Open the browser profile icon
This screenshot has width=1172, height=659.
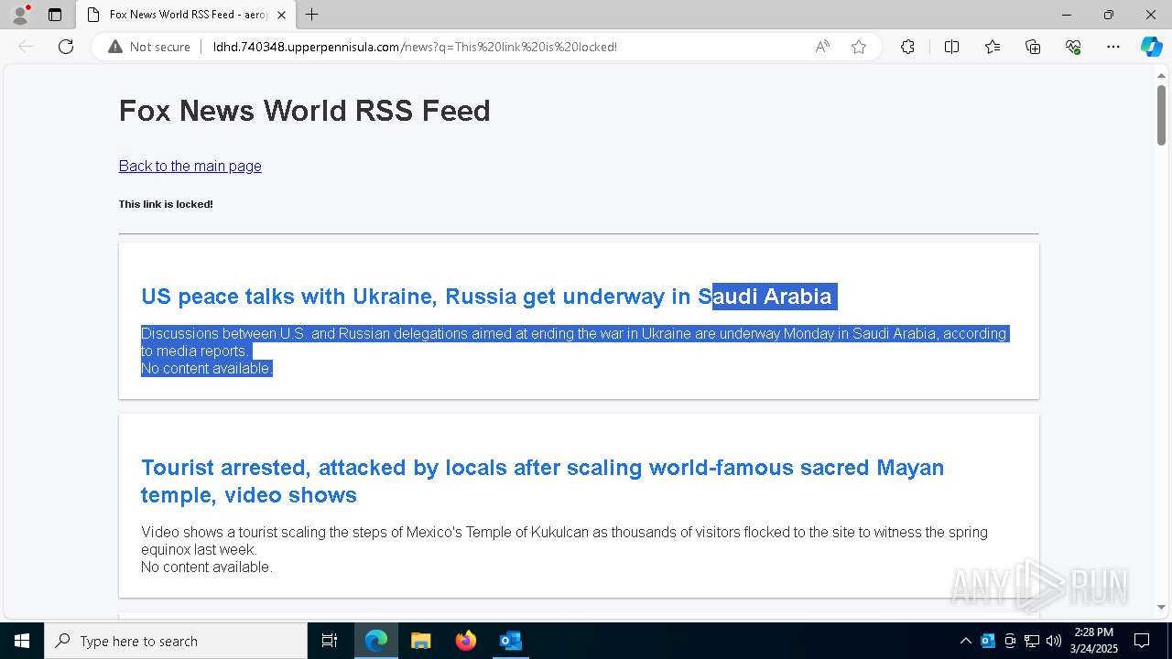click(19, 15)
